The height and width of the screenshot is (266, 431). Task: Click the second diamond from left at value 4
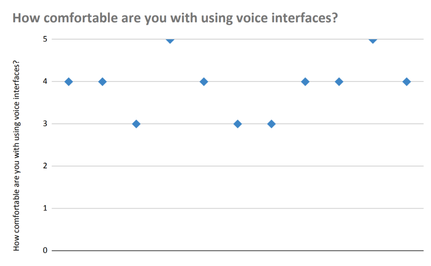click(x=102, y=82)
